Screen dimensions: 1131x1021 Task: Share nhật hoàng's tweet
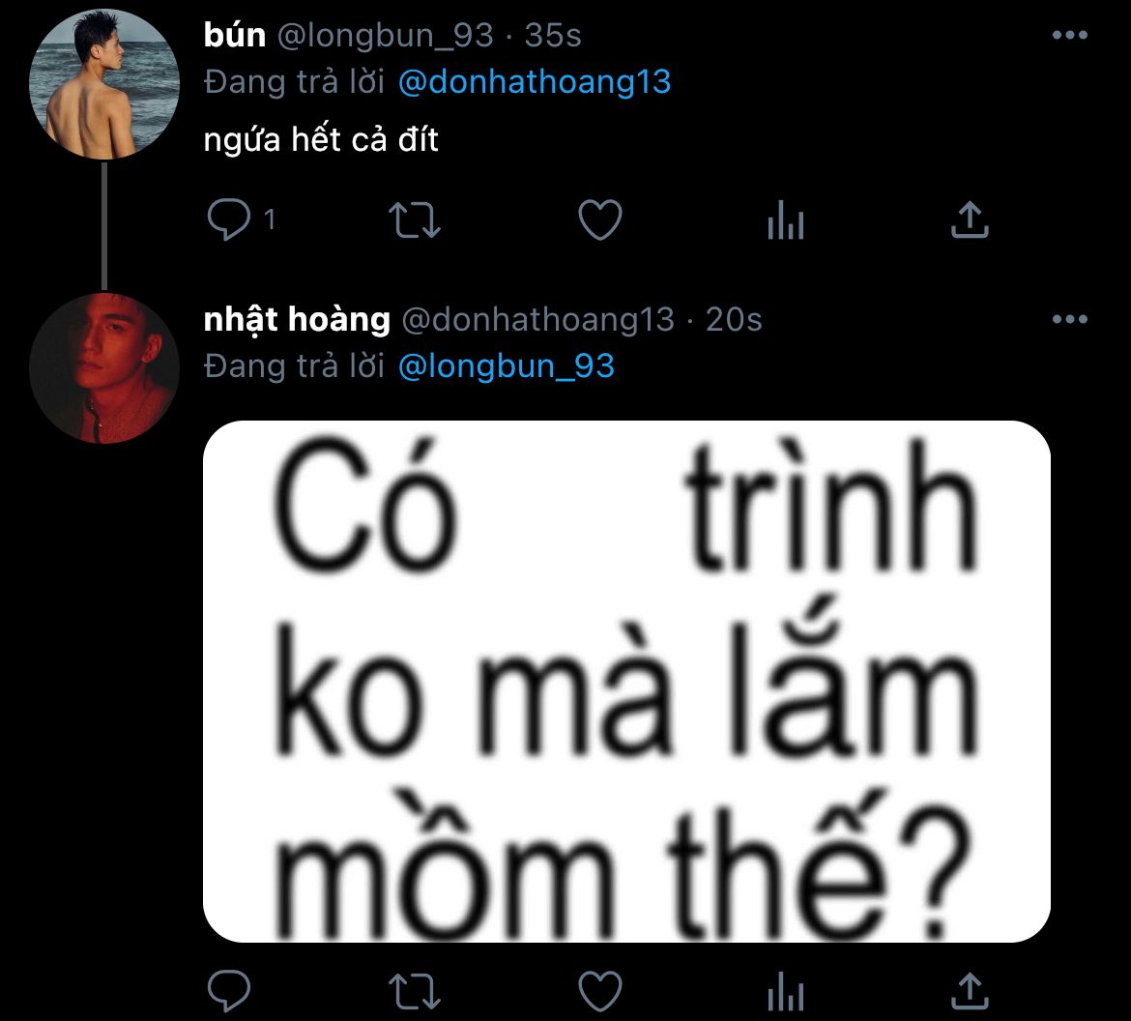970,991
